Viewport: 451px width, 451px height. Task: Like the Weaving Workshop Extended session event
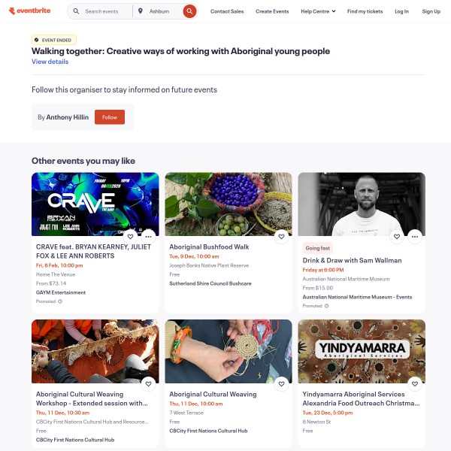pyautogui.click(x=148, y=383)
